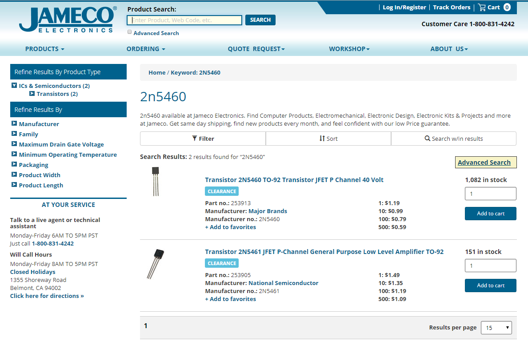The width and height of the screenshot is (528, 345).
Task: Click the cart item count badge
Action: (x=507, y=8)
